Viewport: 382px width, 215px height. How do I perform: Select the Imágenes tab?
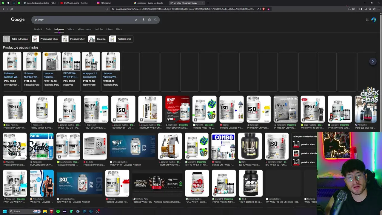click(x=59, y=29)
